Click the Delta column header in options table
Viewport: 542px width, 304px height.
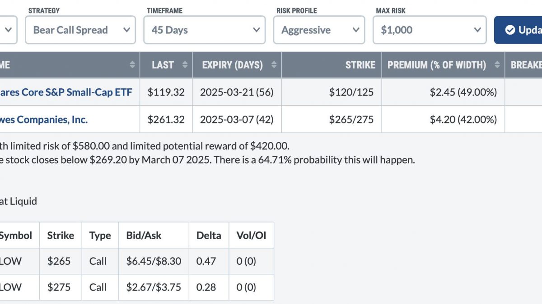coord(209,235)
